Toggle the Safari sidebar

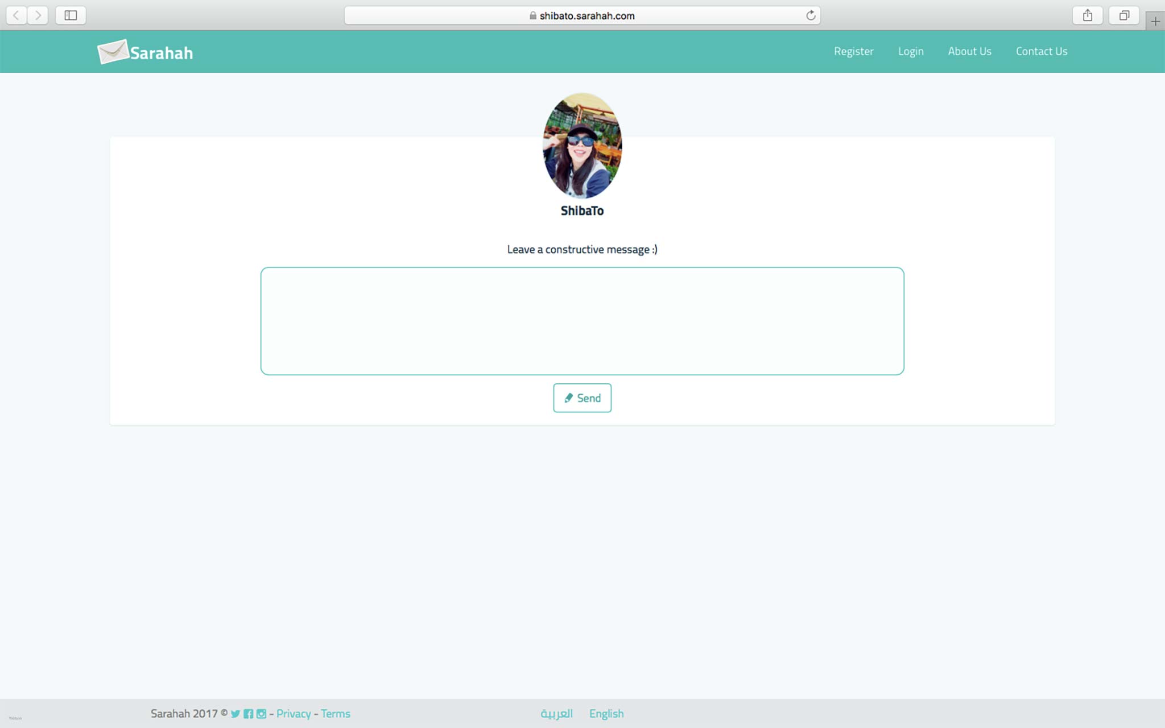pyautogui.click(x=71, y=15)
